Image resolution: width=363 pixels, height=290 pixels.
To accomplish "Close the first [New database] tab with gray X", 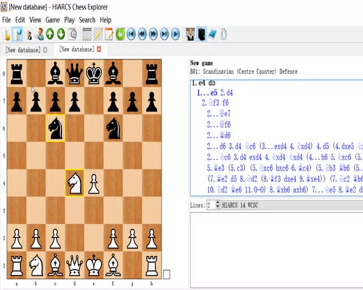I will coord(45,50).
